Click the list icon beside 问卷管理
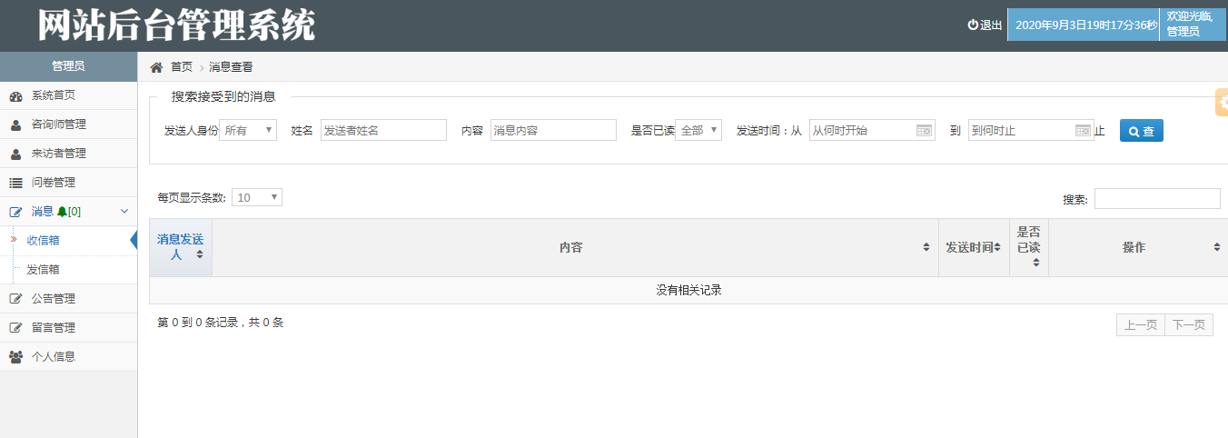 tap(15, 183)
